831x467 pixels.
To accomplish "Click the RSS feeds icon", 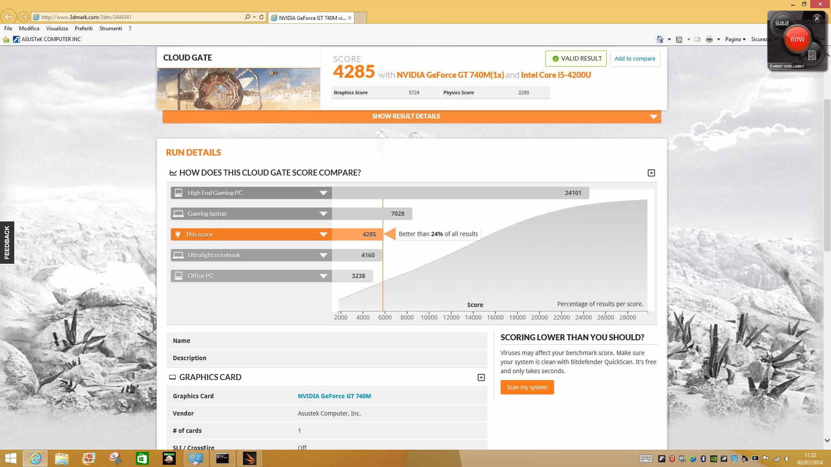I will (x=679, y=39).
